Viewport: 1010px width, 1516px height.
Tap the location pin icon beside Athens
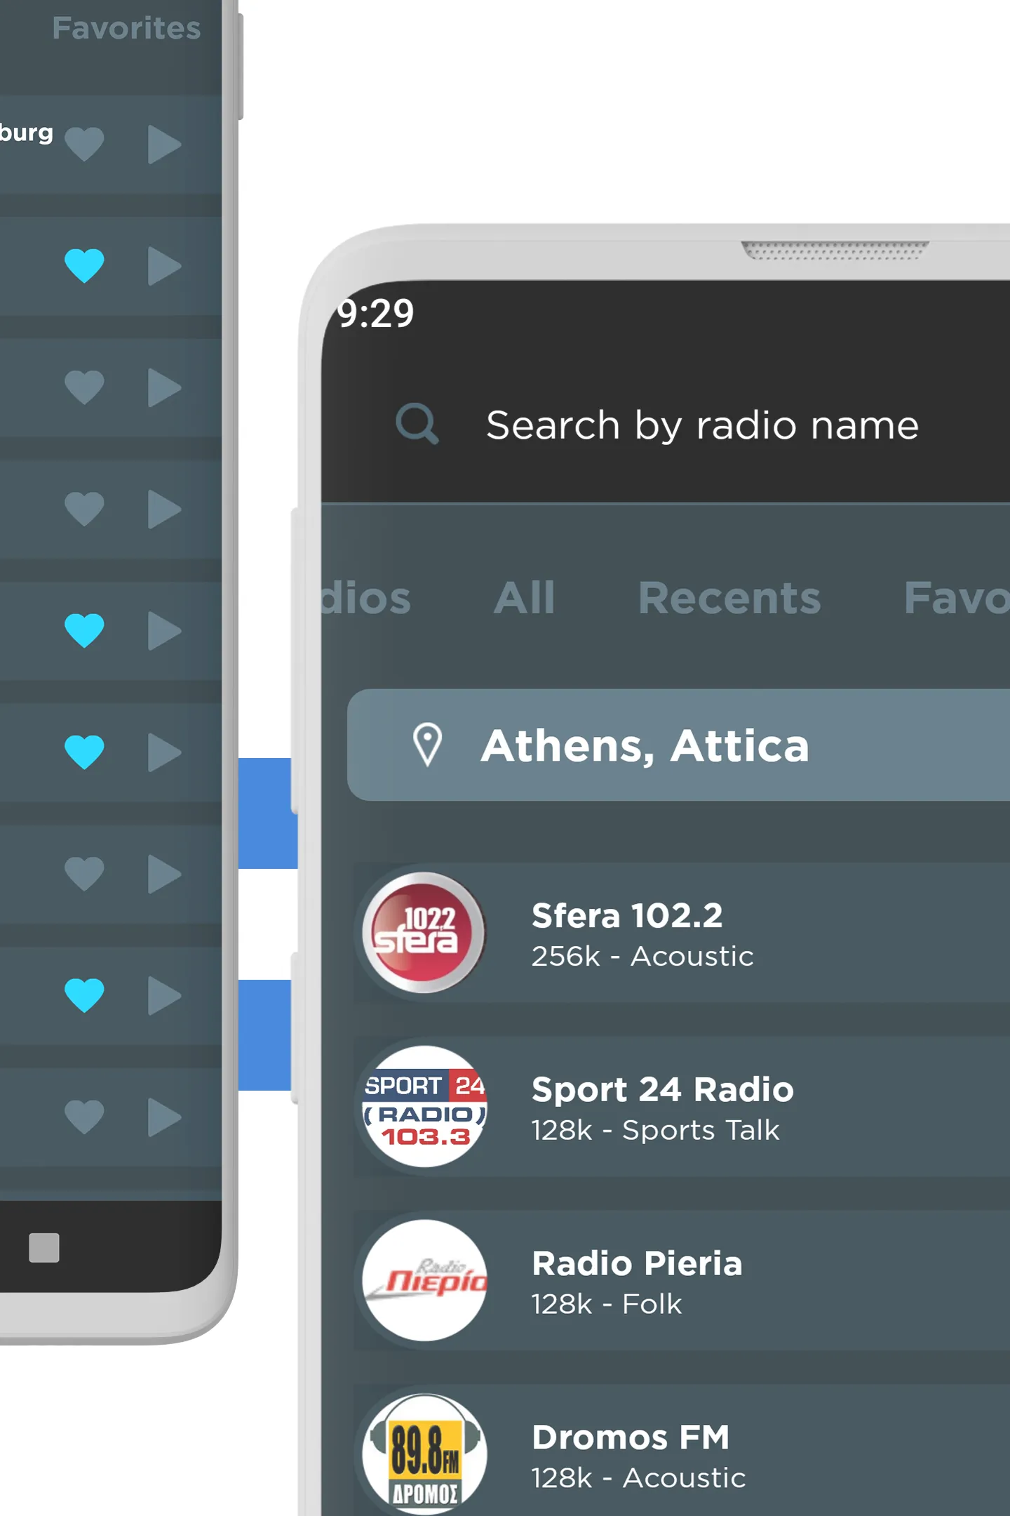(x=427, y=745)
